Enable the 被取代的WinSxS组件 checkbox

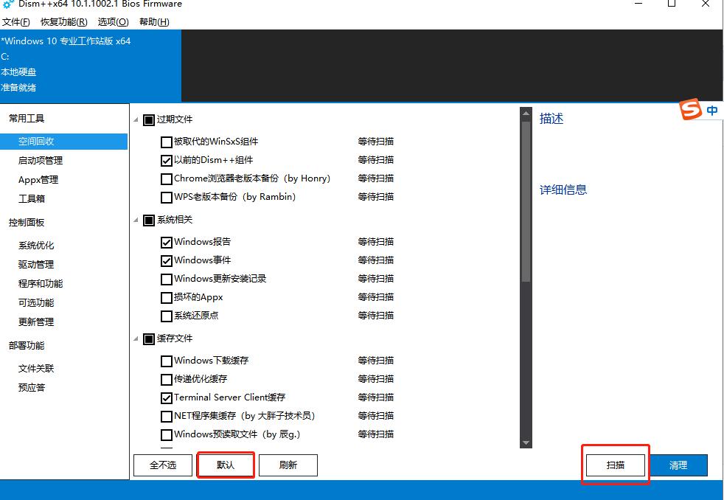coord(167,142)
